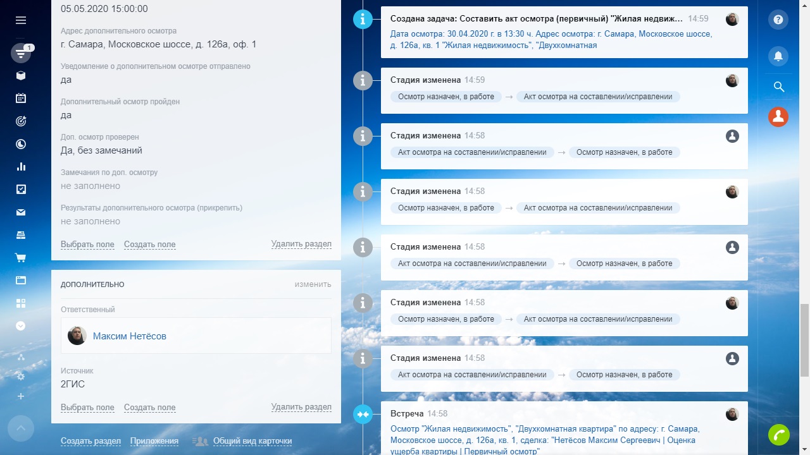This screenshot has height=455, width=810.
Task: Open author avatar on the Встреча entry
Action: coord(732,414)
